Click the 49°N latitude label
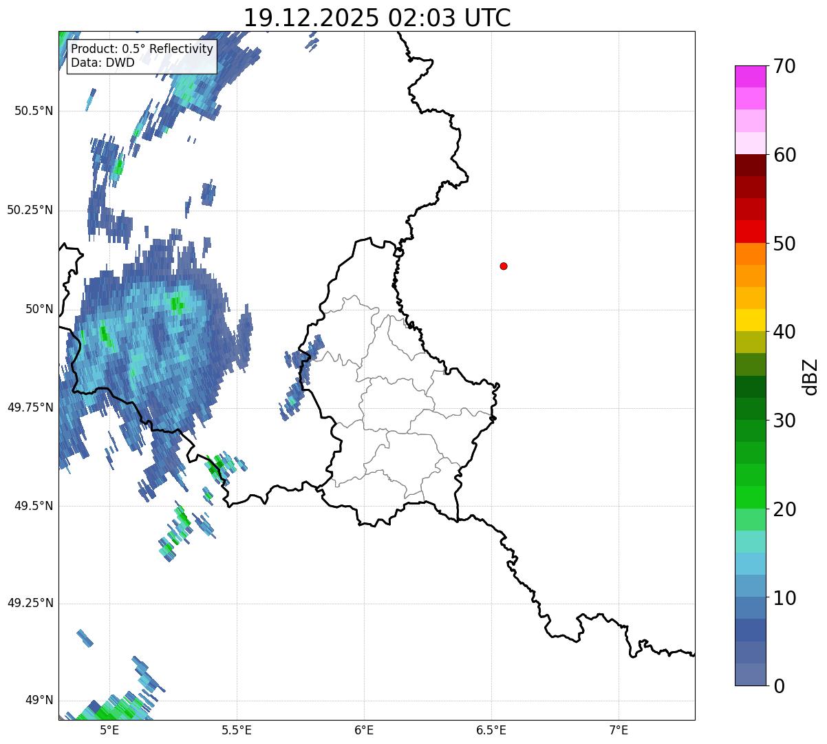 click(x=39, y=701)
